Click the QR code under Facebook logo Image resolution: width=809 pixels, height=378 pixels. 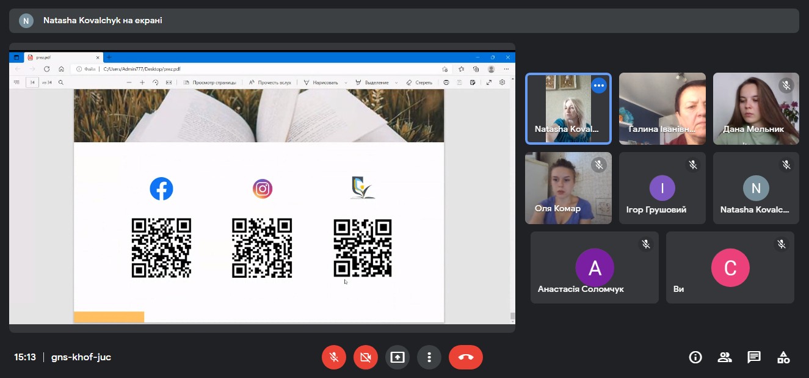click(x=161, y=248)
